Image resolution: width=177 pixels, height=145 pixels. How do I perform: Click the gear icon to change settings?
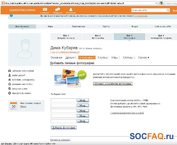[x=10, y=84]
